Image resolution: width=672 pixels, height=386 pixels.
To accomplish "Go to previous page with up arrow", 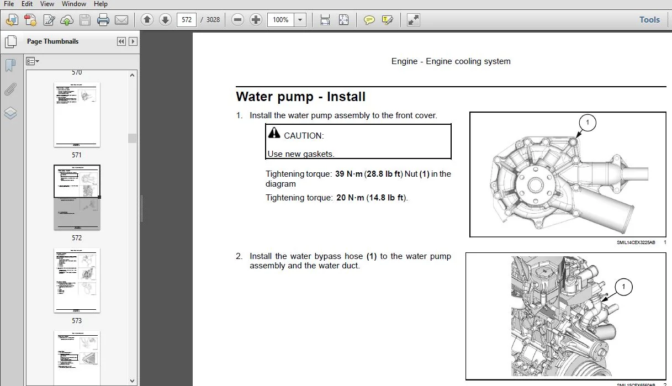I will pos(147,20).
